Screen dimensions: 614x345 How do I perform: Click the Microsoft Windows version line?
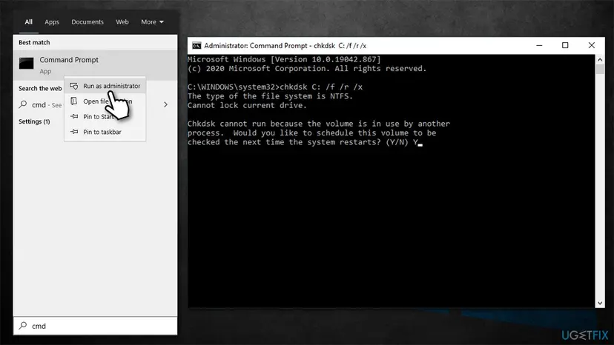click(284, 59)
